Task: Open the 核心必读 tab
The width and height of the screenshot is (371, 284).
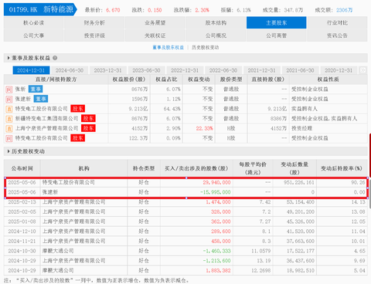Action: coord(33,22)
